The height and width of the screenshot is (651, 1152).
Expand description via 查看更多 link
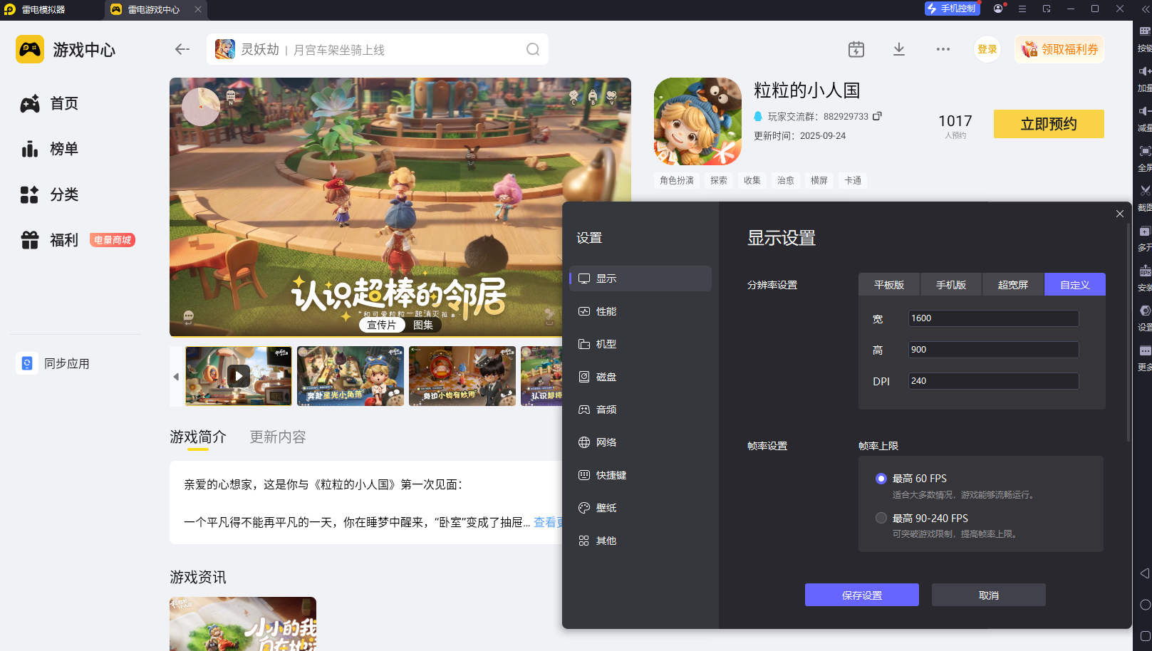[547, 522]
